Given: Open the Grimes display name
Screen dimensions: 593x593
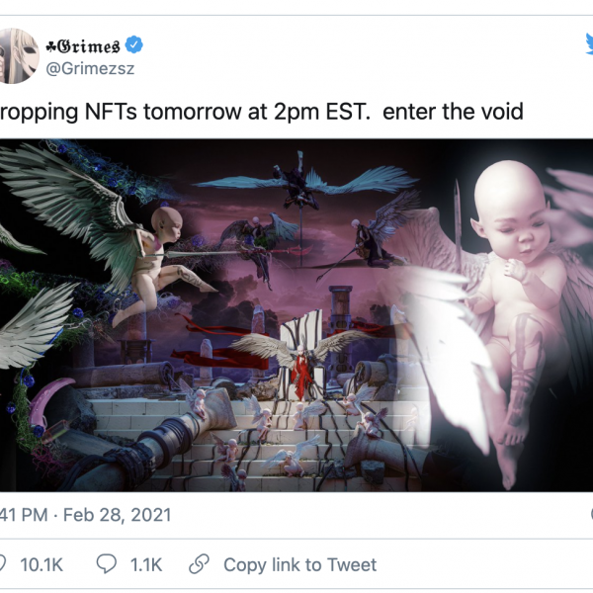Looking at the screenshot, I should [x=83, y=45].
